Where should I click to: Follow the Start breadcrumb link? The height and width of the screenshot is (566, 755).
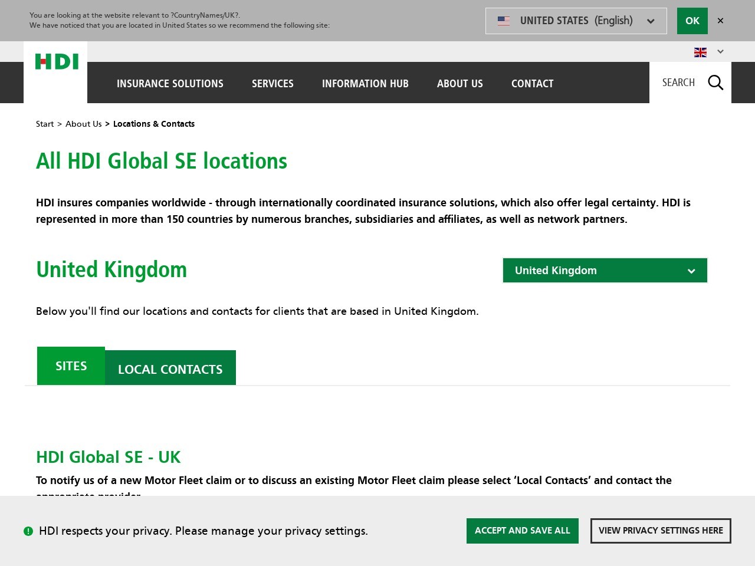point(45,124)
